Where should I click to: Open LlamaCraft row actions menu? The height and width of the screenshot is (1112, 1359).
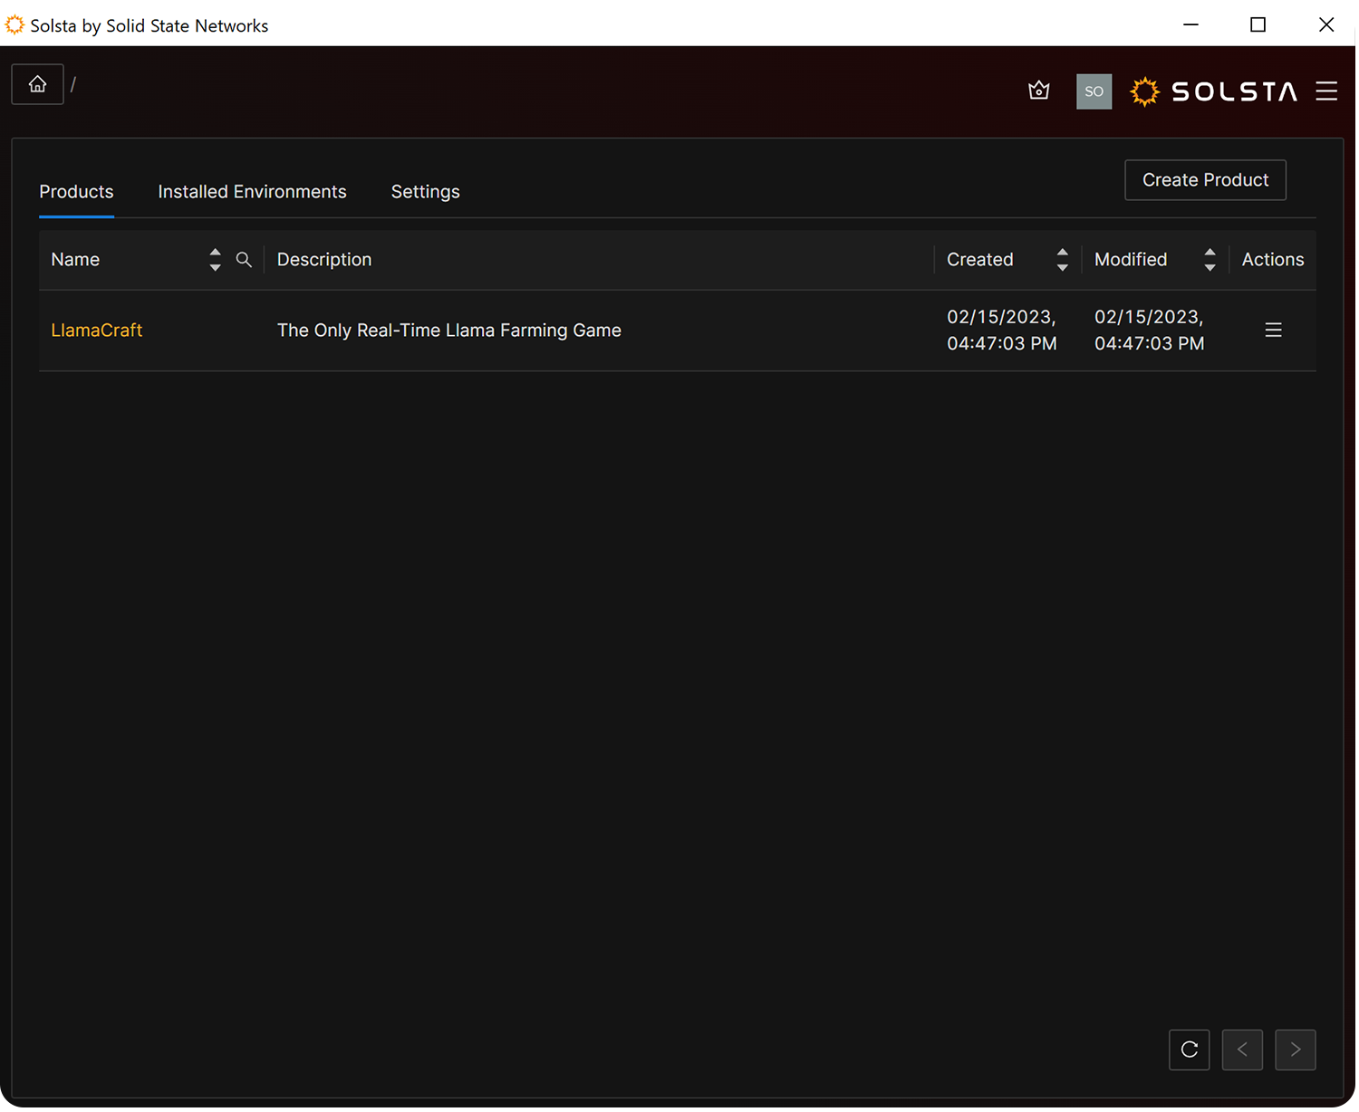click(1276, 331)
